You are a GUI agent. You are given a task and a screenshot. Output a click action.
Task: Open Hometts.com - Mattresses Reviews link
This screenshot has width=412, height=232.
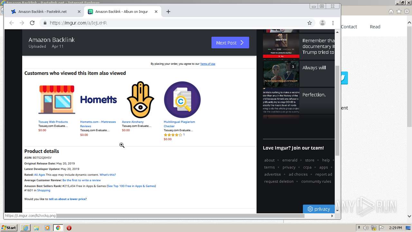(98, 124)
